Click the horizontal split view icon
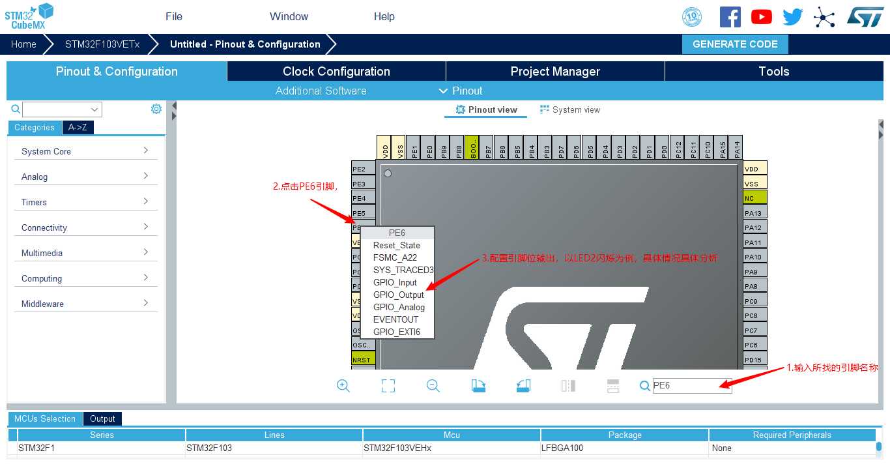 613,385
